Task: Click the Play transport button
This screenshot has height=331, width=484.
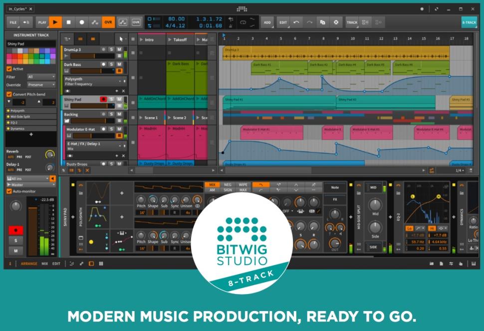Action: click(55, 22)
